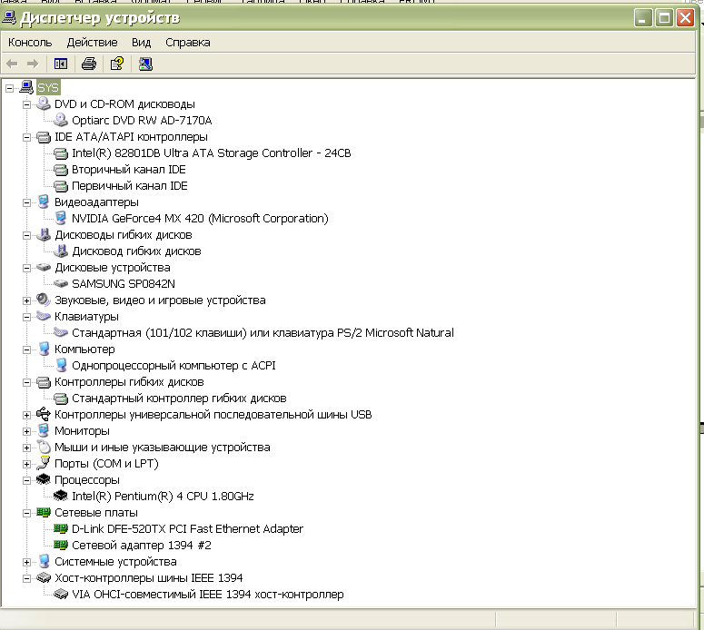
Task: Open the Properties toolbar icon with question mark
Action: 117,64
